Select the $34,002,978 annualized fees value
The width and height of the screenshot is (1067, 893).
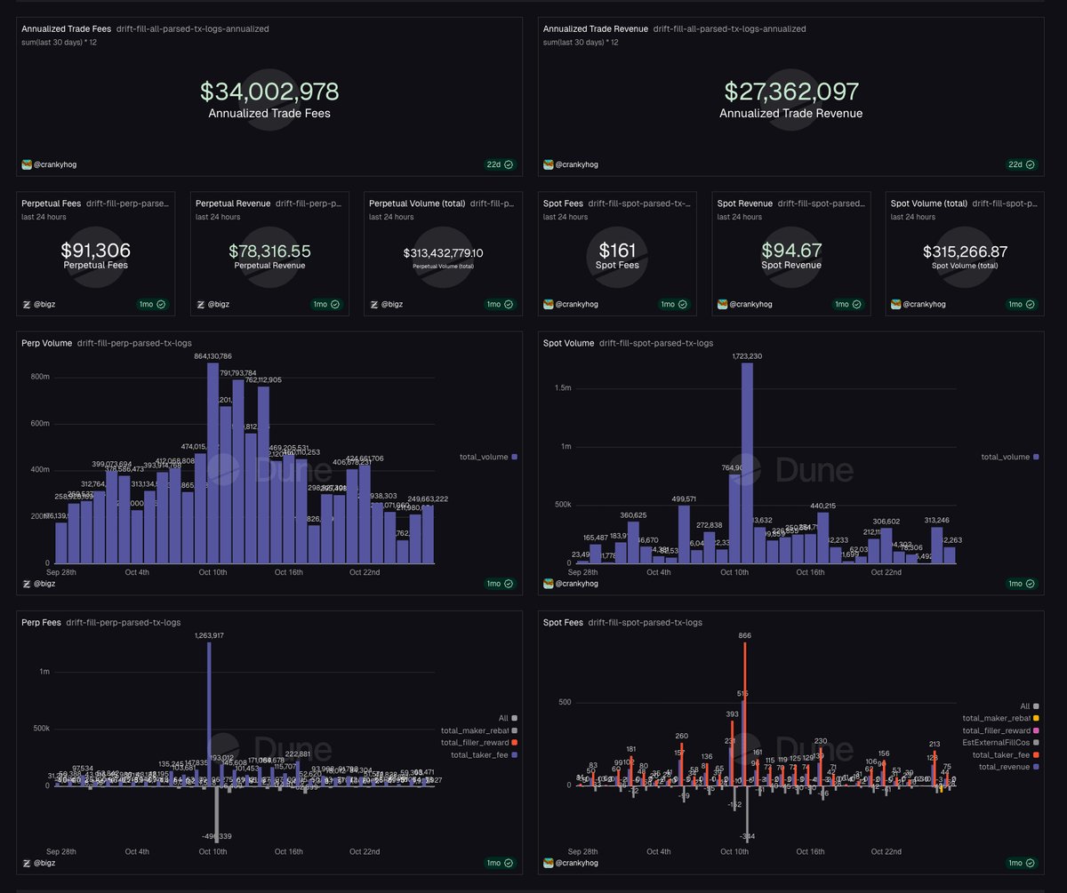269,92
